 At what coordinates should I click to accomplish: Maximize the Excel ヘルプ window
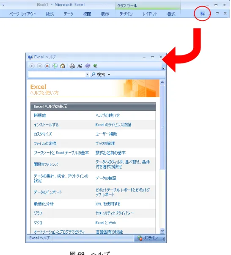point(152,57)
